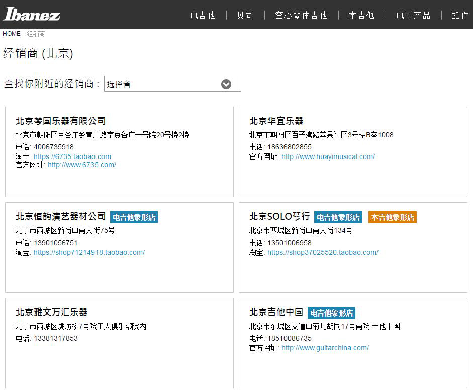473x392 pixels.
Task: Click phone number 13501006958
Action: [x=290, y=243]
